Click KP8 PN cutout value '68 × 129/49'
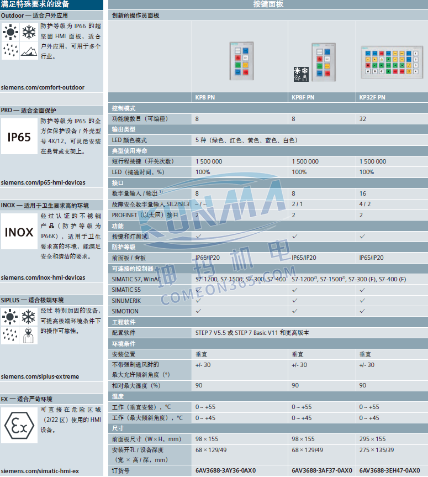 211,450
